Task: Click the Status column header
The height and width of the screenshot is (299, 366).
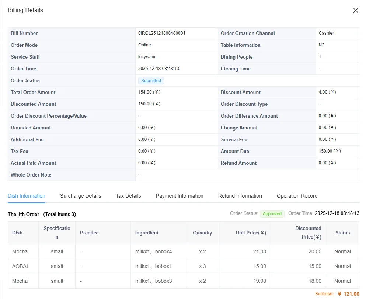Action: coord(343,233)
